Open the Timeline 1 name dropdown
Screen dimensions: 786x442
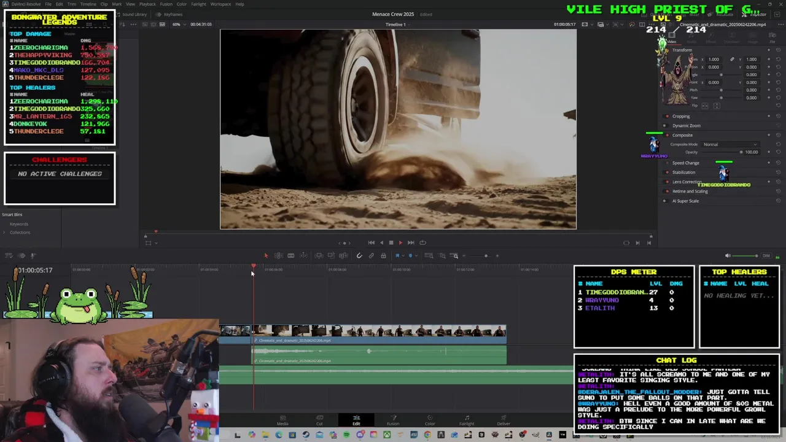(395, 25)
